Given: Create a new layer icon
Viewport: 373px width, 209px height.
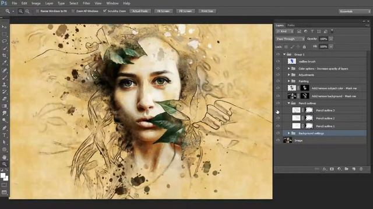Looking at the screenshot, I should click(x=354, y=169).
